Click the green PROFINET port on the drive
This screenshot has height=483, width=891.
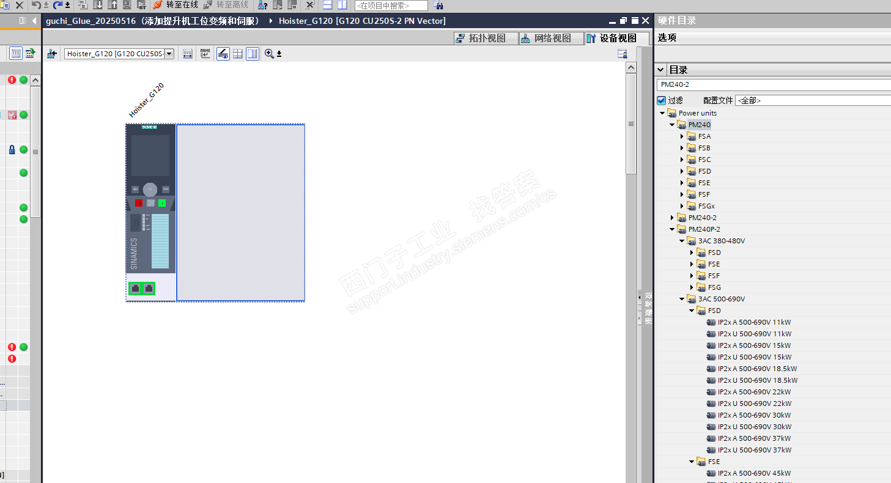142,289
